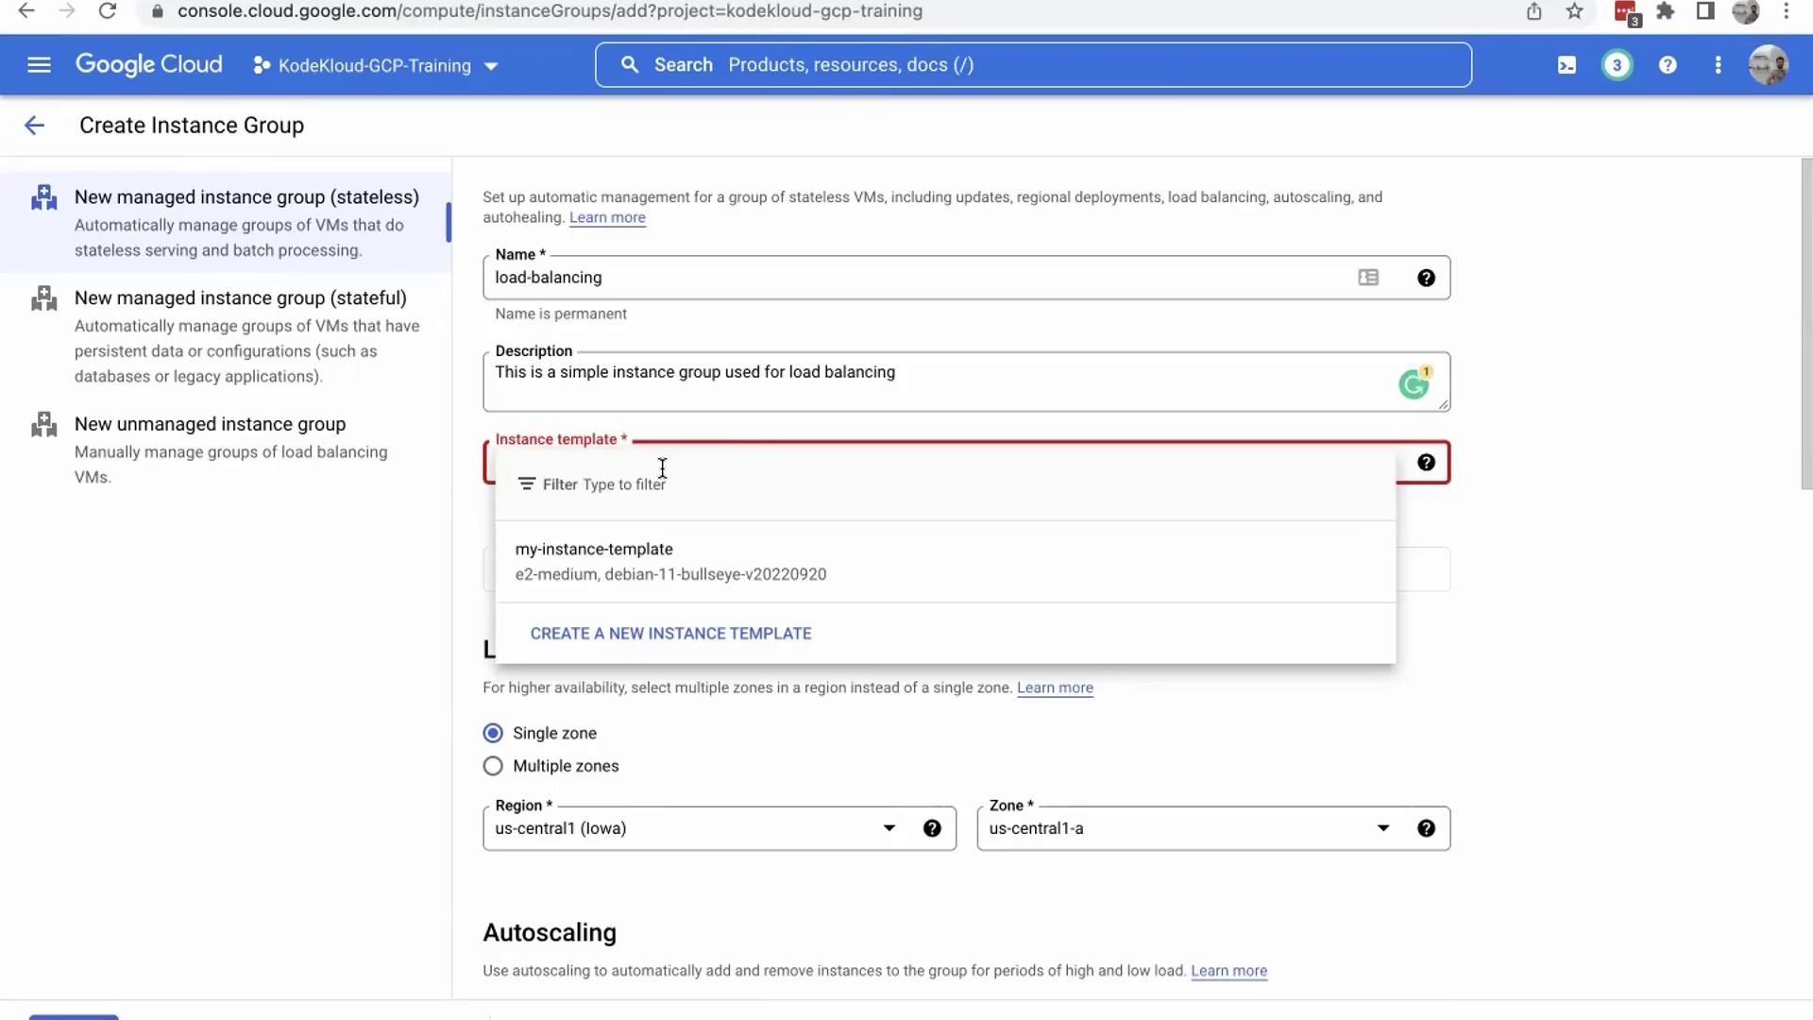Select New unmanaged instance group option
This screenshot has width=1813, height=1020.
click(210, 425)
